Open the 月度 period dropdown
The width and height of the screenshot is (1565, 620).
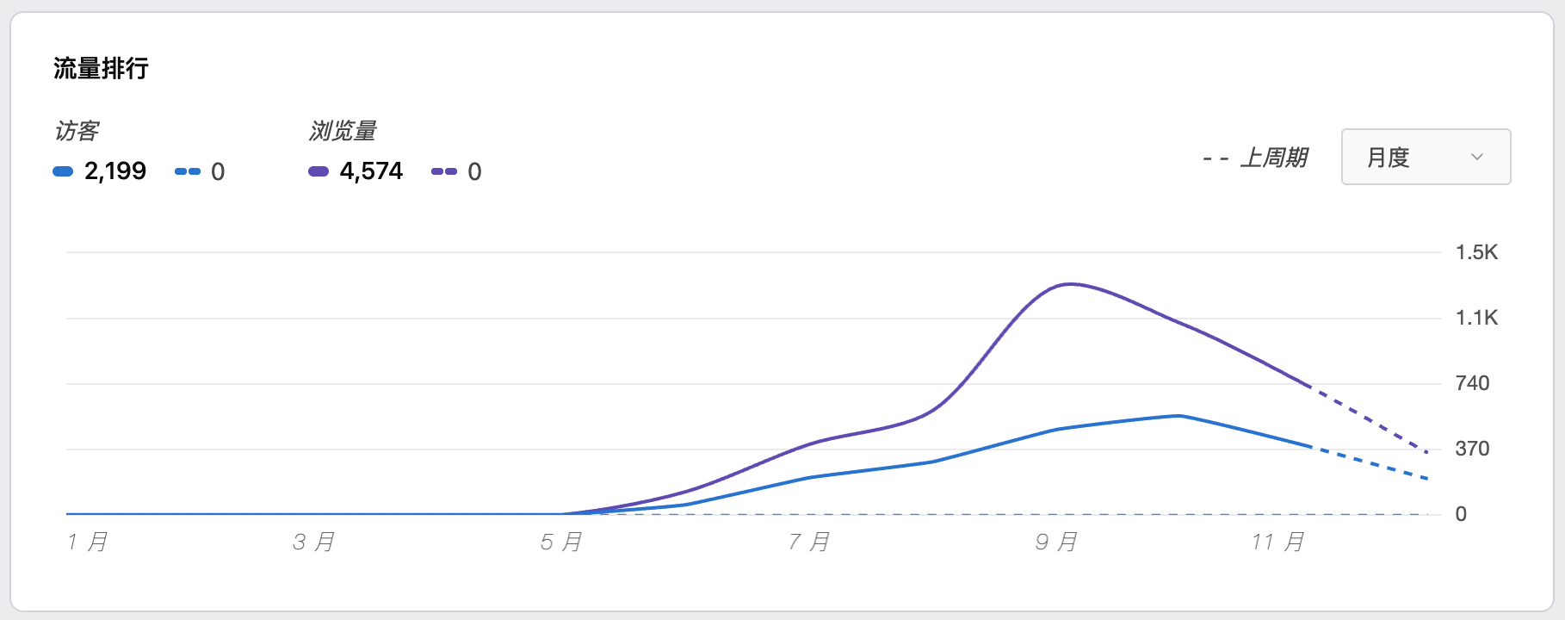(x=1425, y=157)
